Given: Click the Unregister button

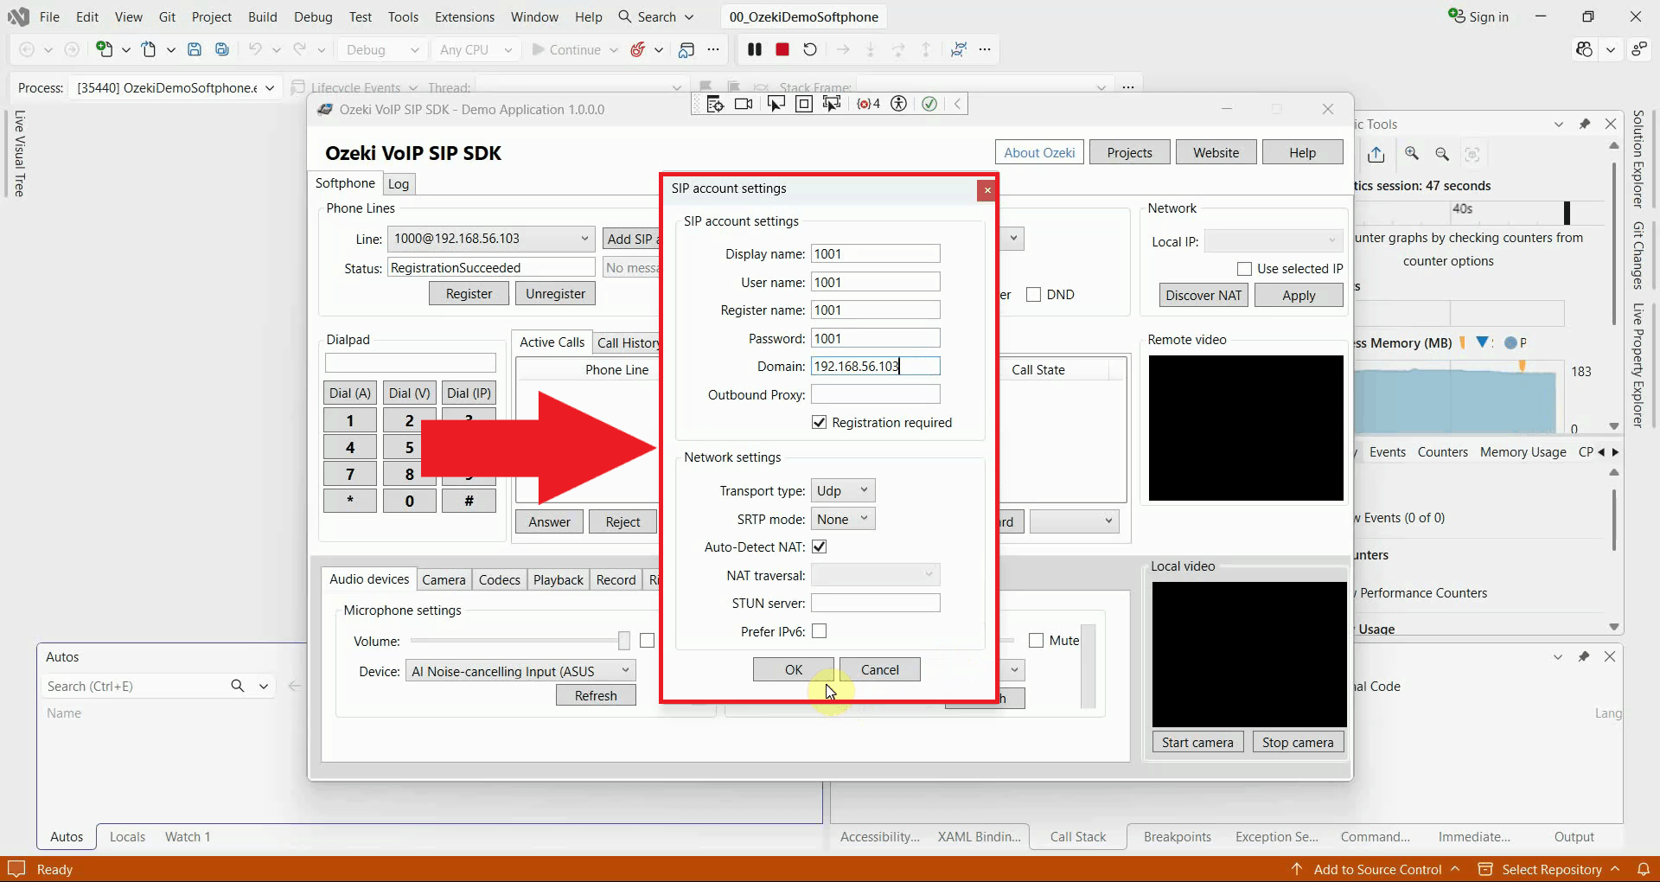Looking at the screenshot, I should [x=555, y=294].
